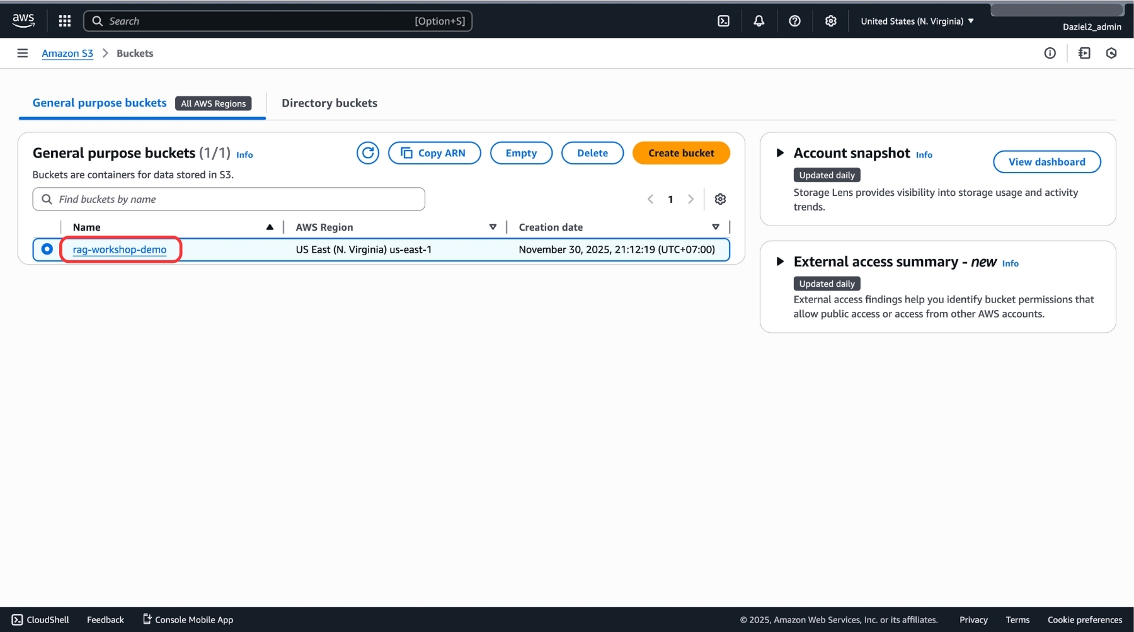Refresh the buckets list

(368, 153)
